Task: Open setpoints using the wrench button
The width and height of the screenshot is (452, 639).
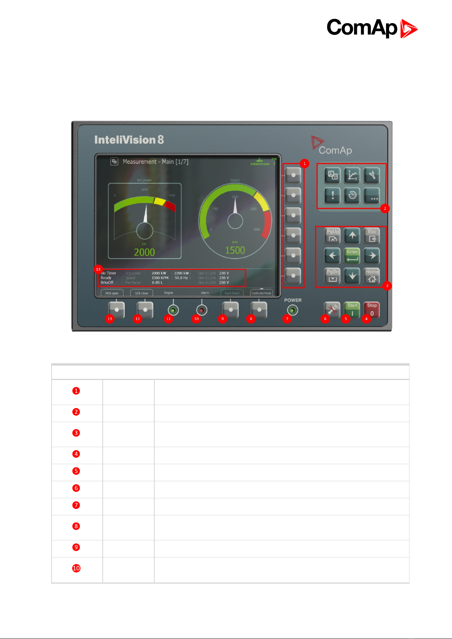Action: tap(372, 176)
